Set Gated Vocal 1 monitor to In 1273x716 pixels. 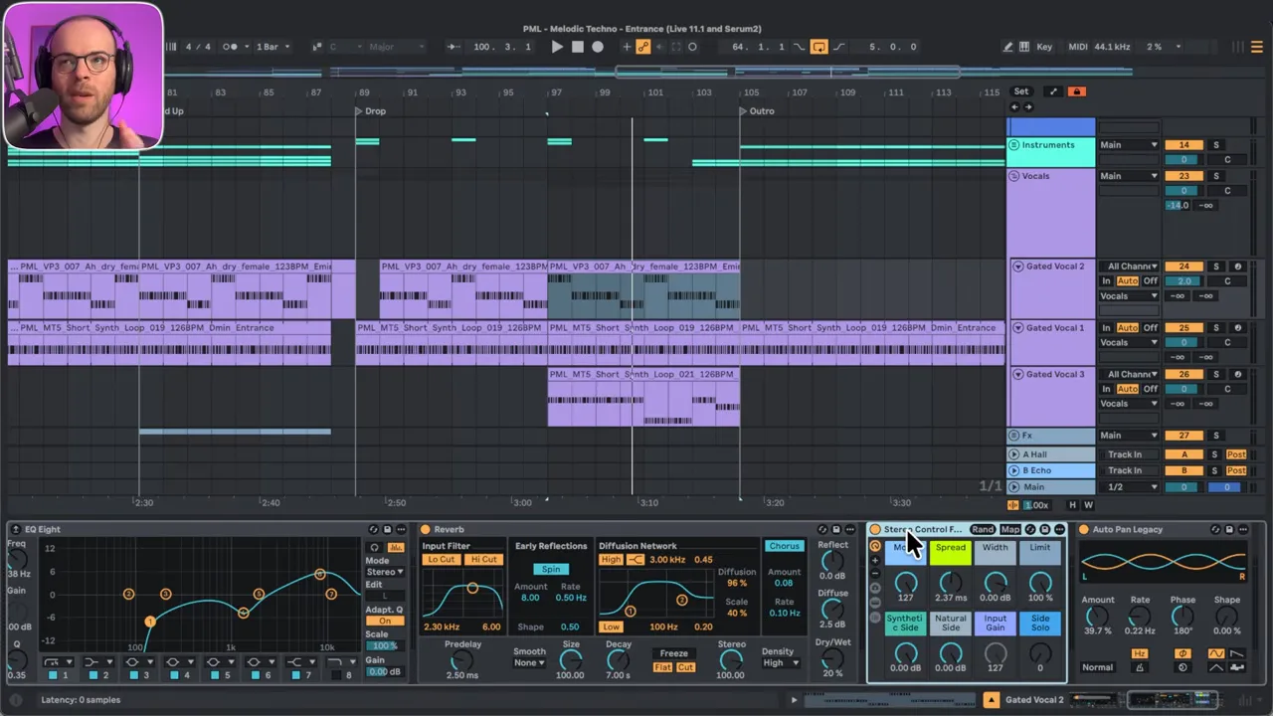tap(1106, 327)
